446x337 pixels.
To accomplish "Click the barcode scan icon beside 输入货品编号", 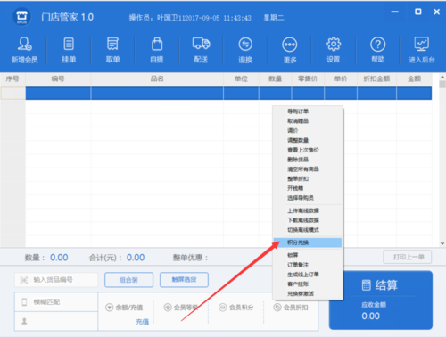I will click(23, 280).
